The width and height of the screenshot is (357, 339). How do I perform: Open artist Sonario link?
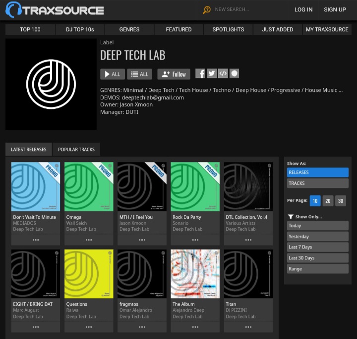click(180, 223)
